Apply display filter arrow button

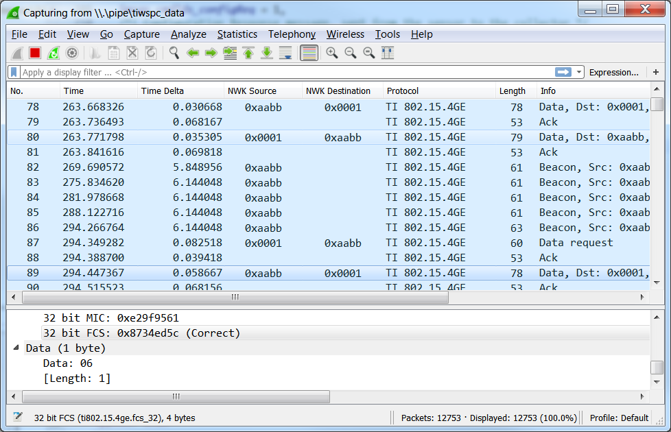563,72
